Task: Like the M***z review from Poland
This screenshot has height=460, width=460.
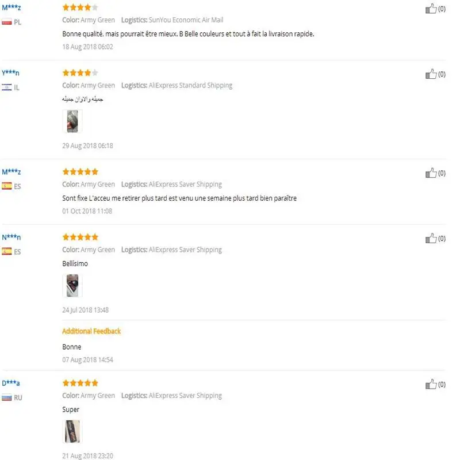Action: coord(431,9)
